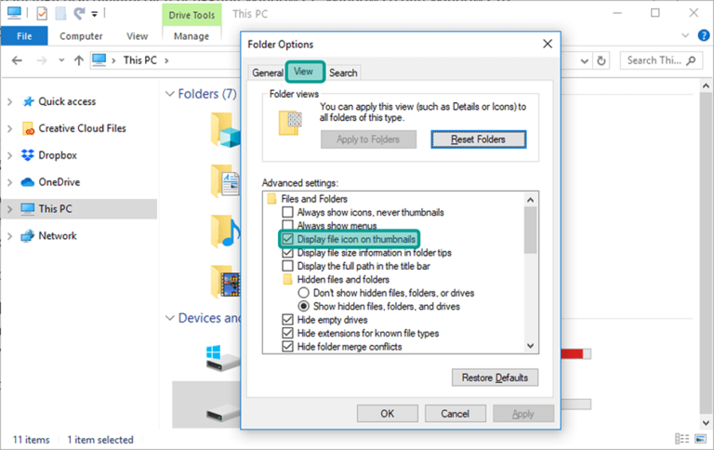Click the selected hard drive icon

point(223,413)
